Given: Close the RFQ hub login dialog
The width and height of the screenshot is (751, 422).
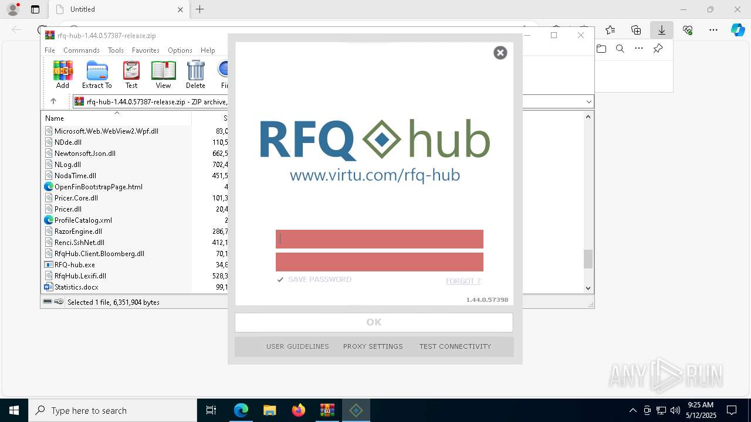Looking at the screenshot, I should tap(500, 53).
